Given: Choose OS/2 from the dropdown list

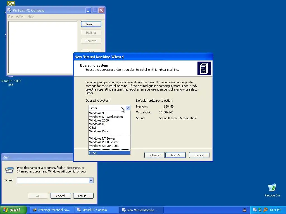Looking at the screenshot, I should point(109,128).
